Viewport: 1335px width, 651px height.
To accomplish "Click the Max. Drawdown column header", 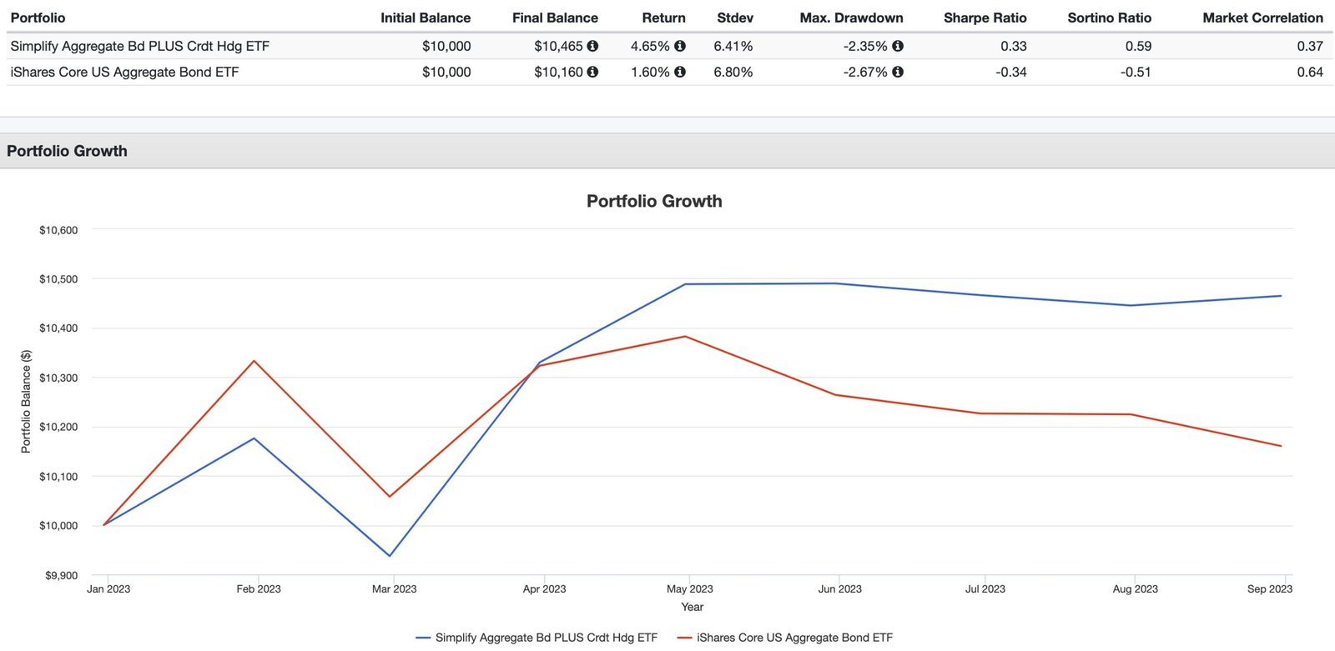I will tap(851, 18).
